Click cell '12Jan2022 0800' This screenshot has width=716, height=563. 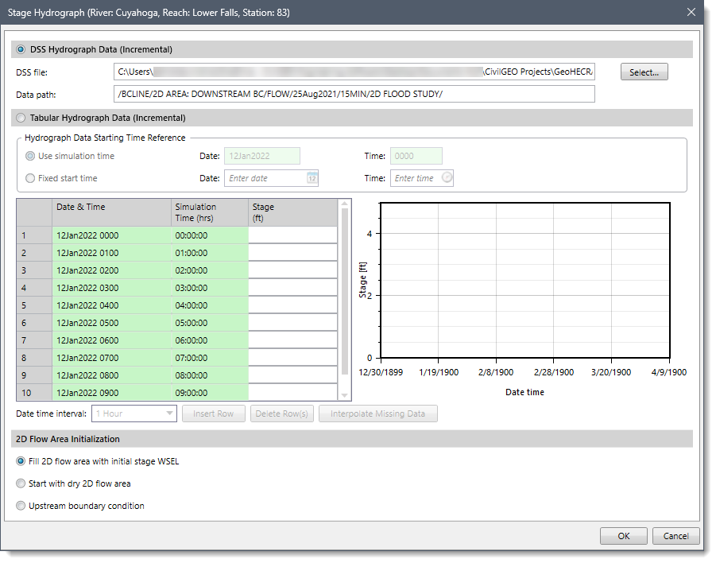coord(112,375)
